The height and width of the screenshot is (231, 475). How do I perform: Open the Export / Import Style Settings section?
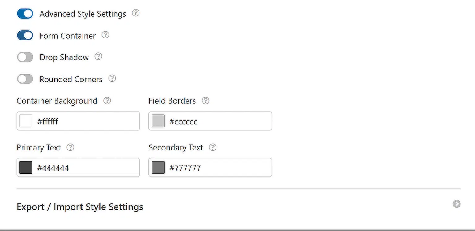(80, 207)
